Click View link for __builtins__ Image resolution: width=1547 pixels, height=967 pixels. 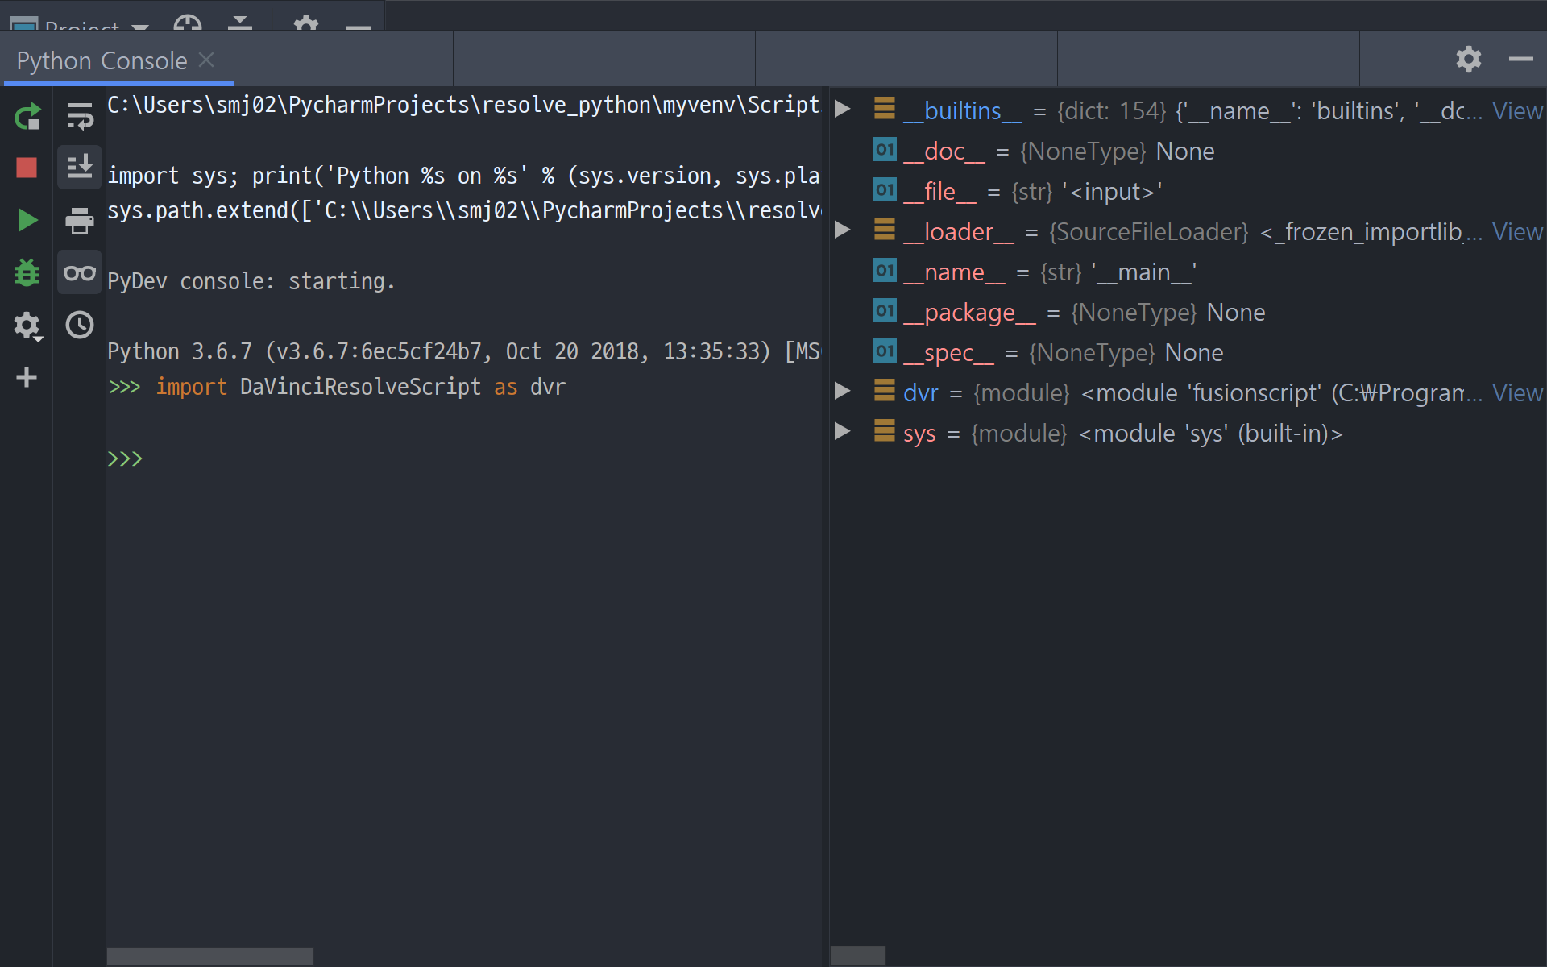coord(1516,110)
